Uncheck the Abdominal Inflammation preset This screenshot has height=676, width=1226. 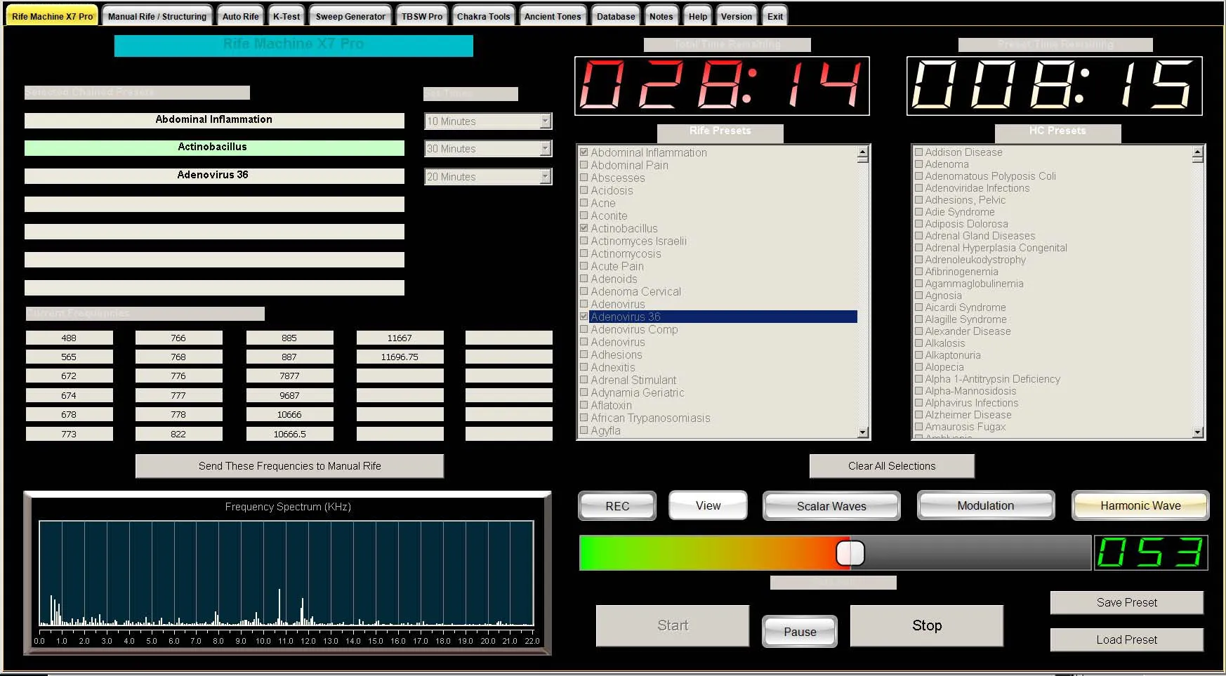click(584, 152)
